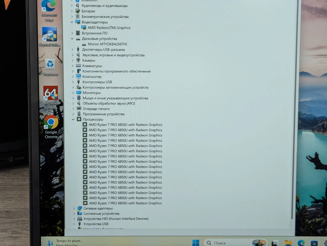Click the network icon beside Сетевые адаптеры
Image resolution: width=327 pixels, height=246 pixels.
pos(80,208)
